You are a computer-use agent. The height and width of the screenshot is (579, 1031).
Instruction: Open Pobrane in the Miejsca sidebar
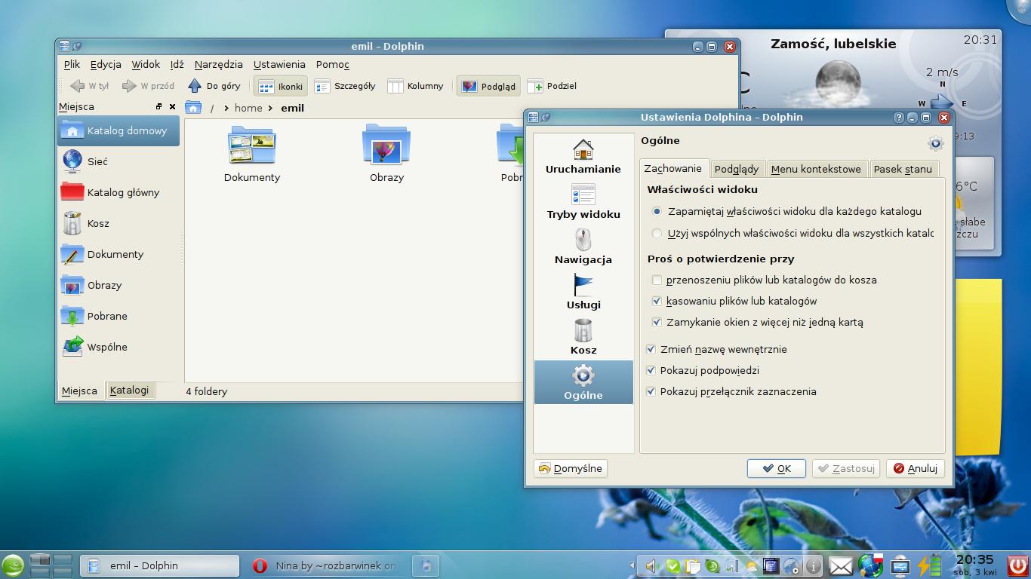pyautogui.click(x=118, y=316)
